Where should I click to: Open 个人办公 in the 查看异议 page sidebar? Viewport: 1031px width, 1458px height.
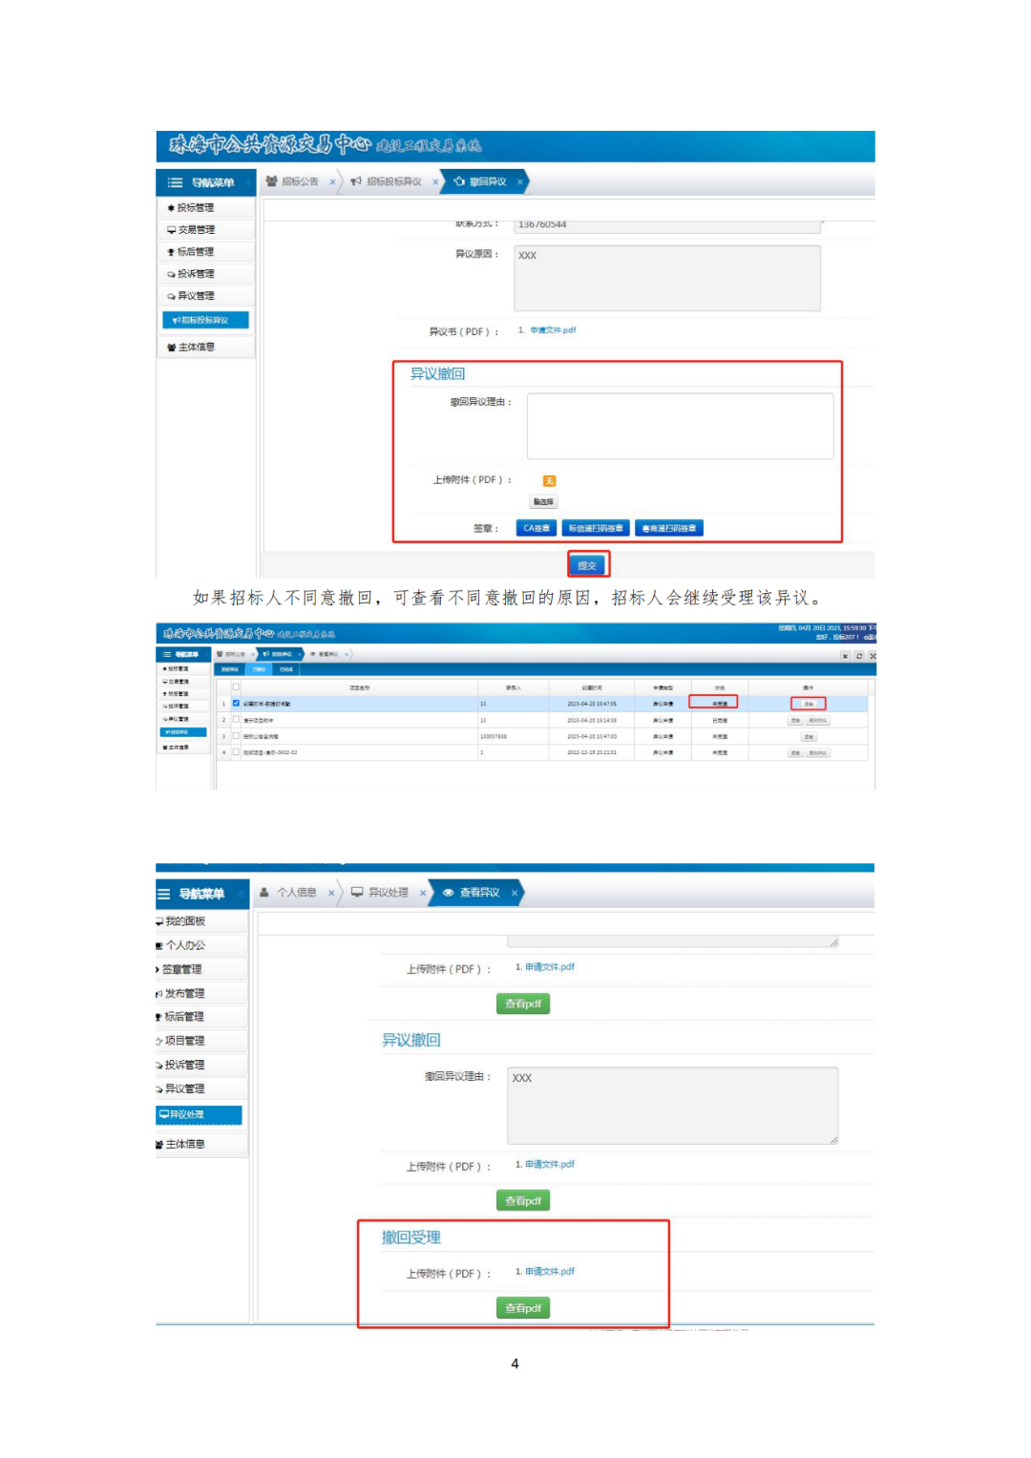[x=201, y=945]
